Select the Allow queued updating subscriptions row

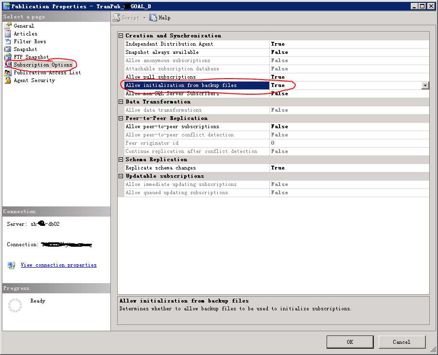[277, 193]
